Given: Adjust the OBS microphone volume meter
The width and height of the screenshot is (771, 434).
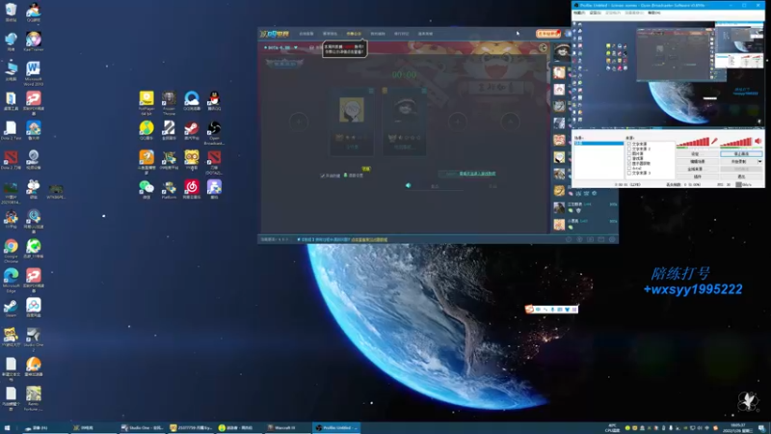Looking at the screenshot, I should pyautogui.click(x=693, y=142).
